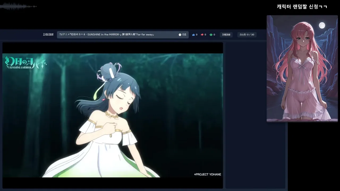Click the 리스트: 0 / 30 button
Viewport: 340px width, 191px height.
coord(247,35)
